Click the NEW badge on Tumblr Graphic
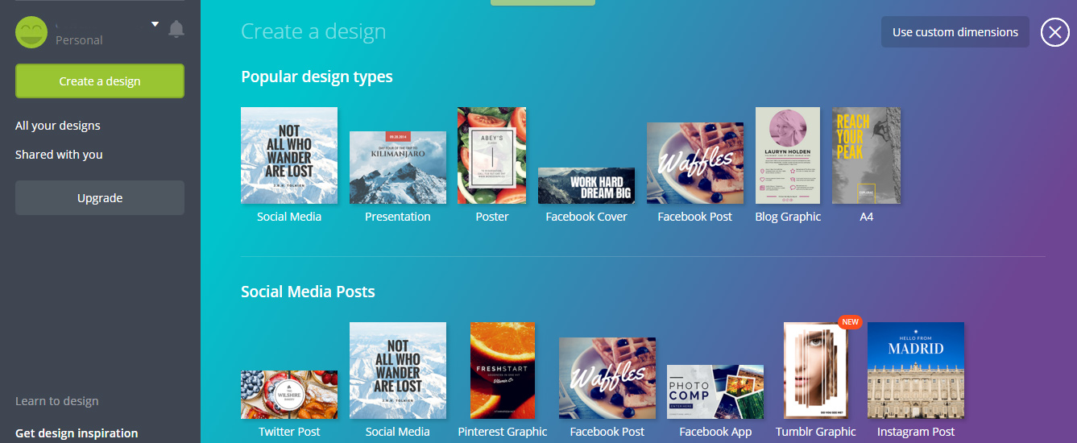This screenshot has height=443, width=1077. click(850, 322)
